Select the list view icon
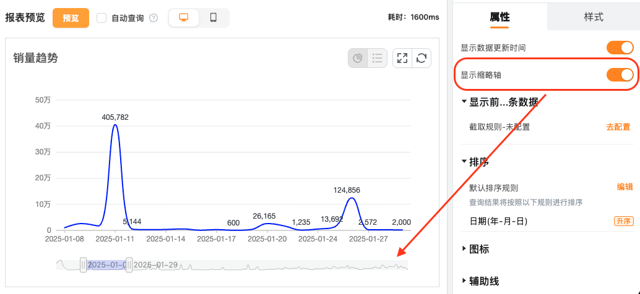 pos(377,58)
